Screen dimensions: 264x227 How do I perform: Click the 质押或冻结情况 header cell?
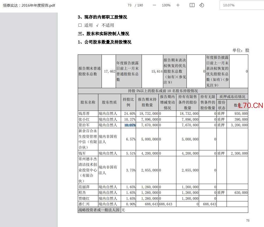coord(232,97)
